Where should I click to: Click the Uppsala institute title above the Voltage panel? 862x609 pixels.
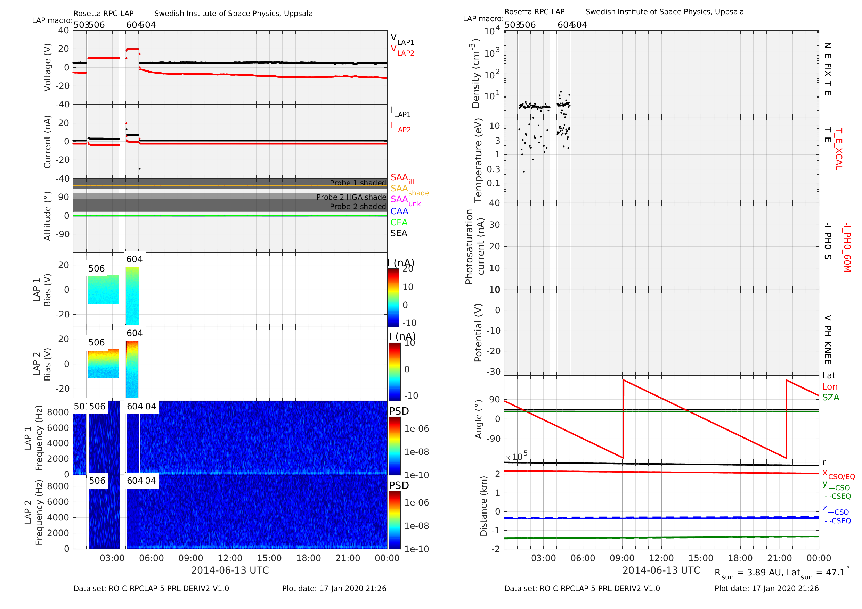pyautogui.click(x=234, y=14)
